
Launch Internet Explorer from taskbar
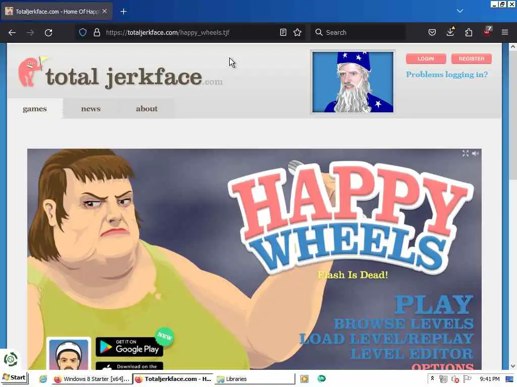click(x=43, y=379)
